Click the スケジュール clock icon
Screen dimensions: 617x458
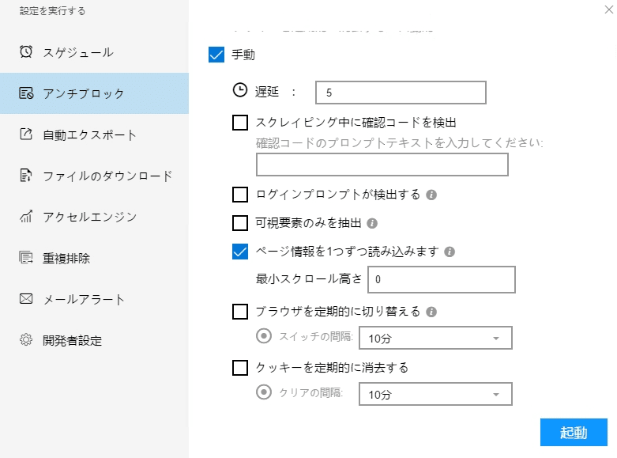click(26, 51)
